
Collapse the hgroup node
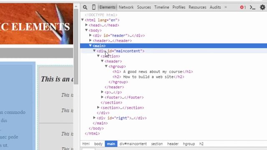pyautogui.click(x=106, y=66)
